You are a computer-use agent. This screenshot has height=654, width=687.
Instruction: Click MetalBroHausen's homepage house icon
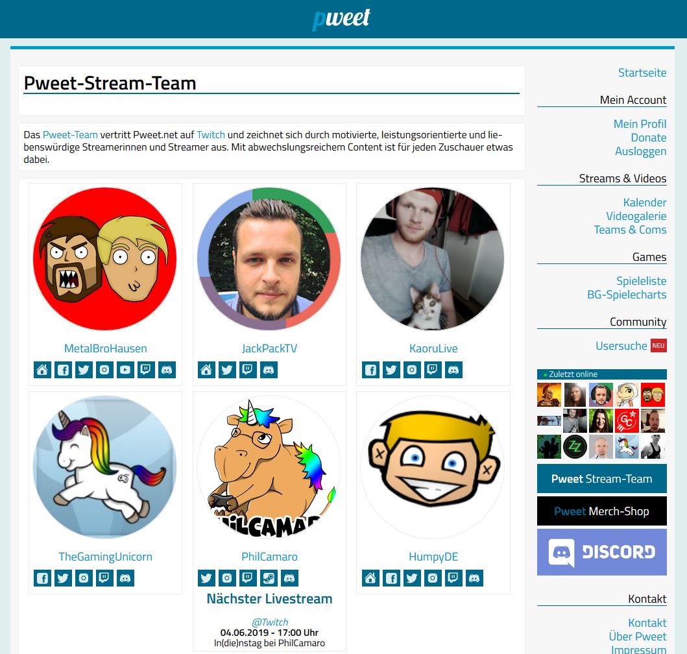coord(43,370)
